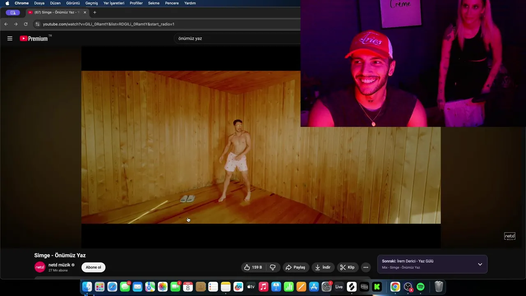This screenshot has height=296, width=526.
Task: Open the Pencere menu
Action: [172, 3]
